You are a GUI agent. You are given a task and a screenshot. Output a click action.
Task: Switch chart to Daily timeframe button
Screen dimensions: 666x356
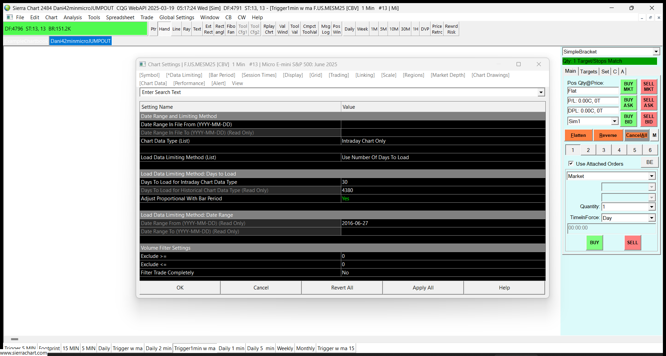[x=349, y=29]
